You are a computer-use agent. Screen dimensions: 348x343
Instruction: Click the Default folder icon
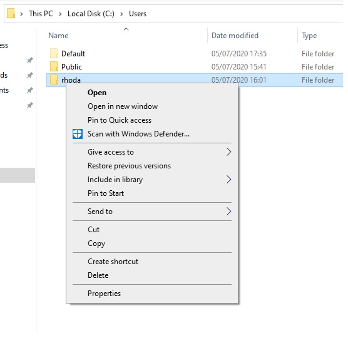54,53
